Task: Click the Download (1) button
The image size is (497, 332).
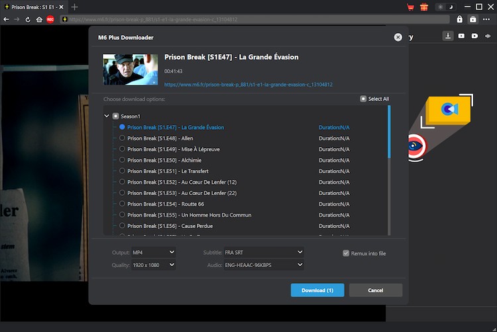Action: [x=317, y=290]
